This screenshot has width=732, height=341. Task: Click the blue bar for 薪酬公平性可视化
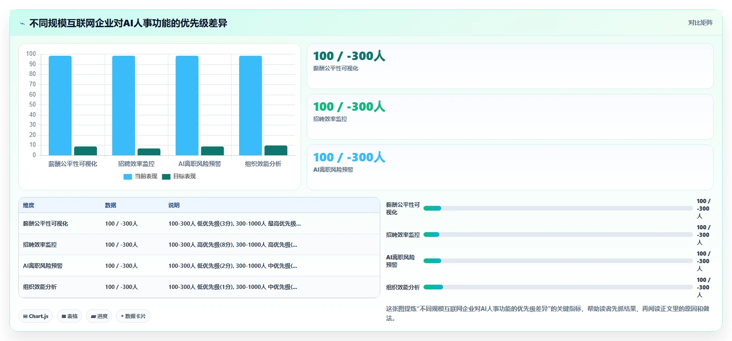tap(60, 106)
